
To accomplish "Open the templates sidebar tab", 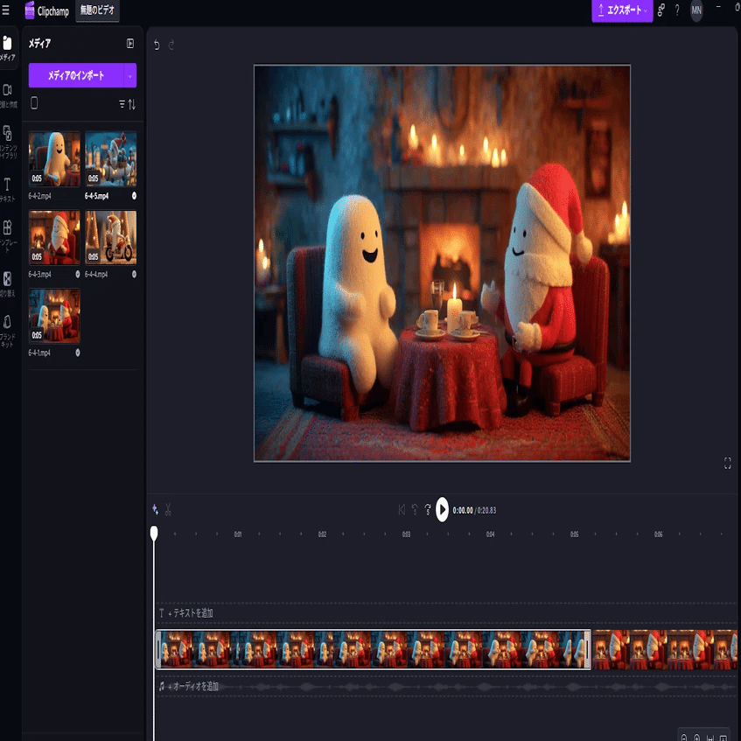I will tap(8, 236).
